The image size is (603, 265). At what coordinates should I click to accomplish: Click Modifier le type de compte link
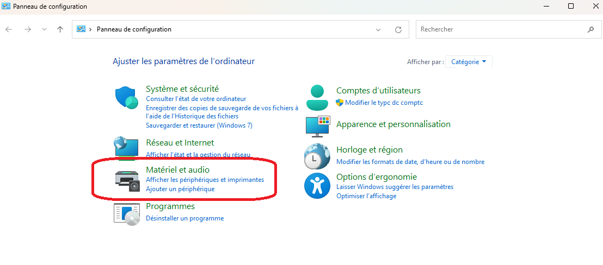pos(384,103)
